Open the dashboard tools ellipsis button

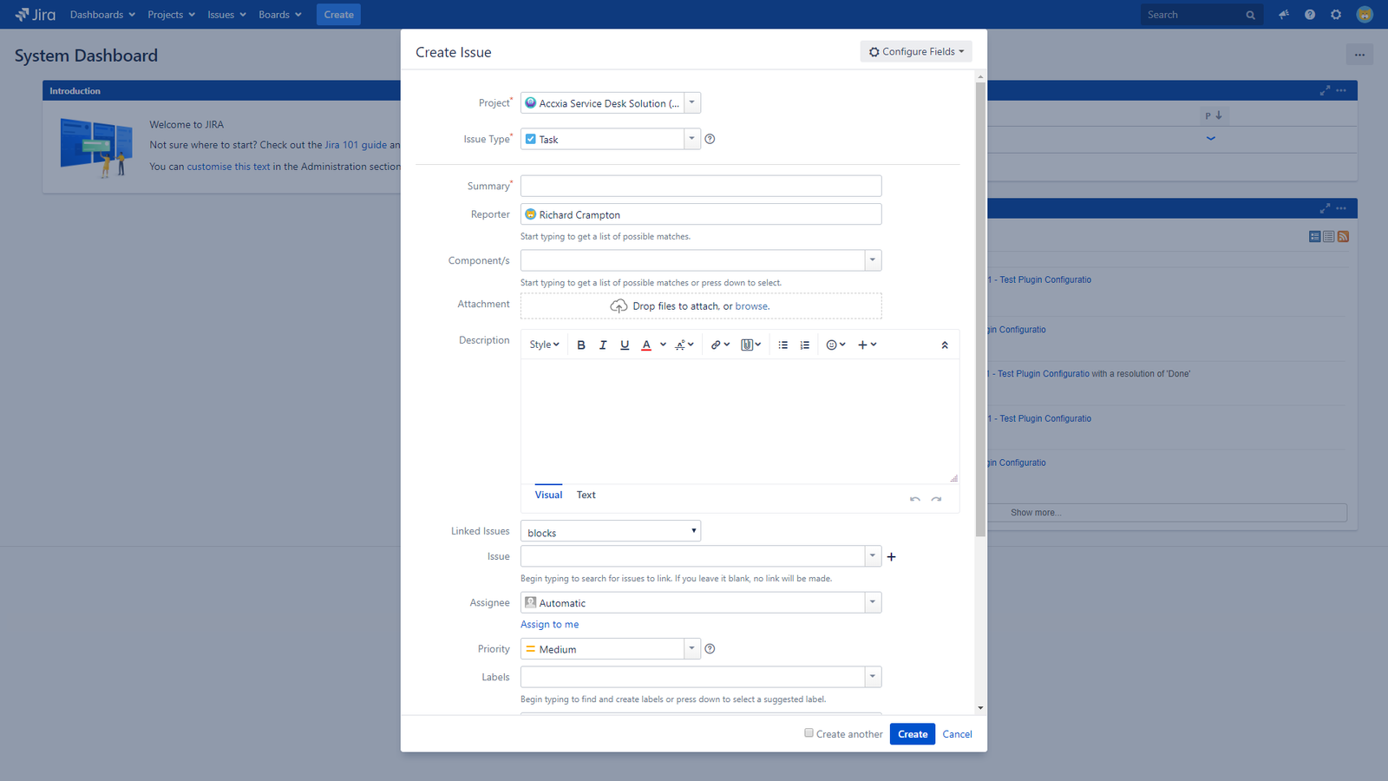click(x=1359, y=55)
